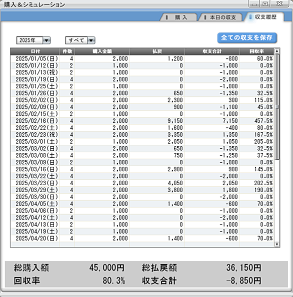Image resolution: width=293 pixels, height=297 pixels.
Task: Select the 2025/03/23(日) row
Action: 142,183
